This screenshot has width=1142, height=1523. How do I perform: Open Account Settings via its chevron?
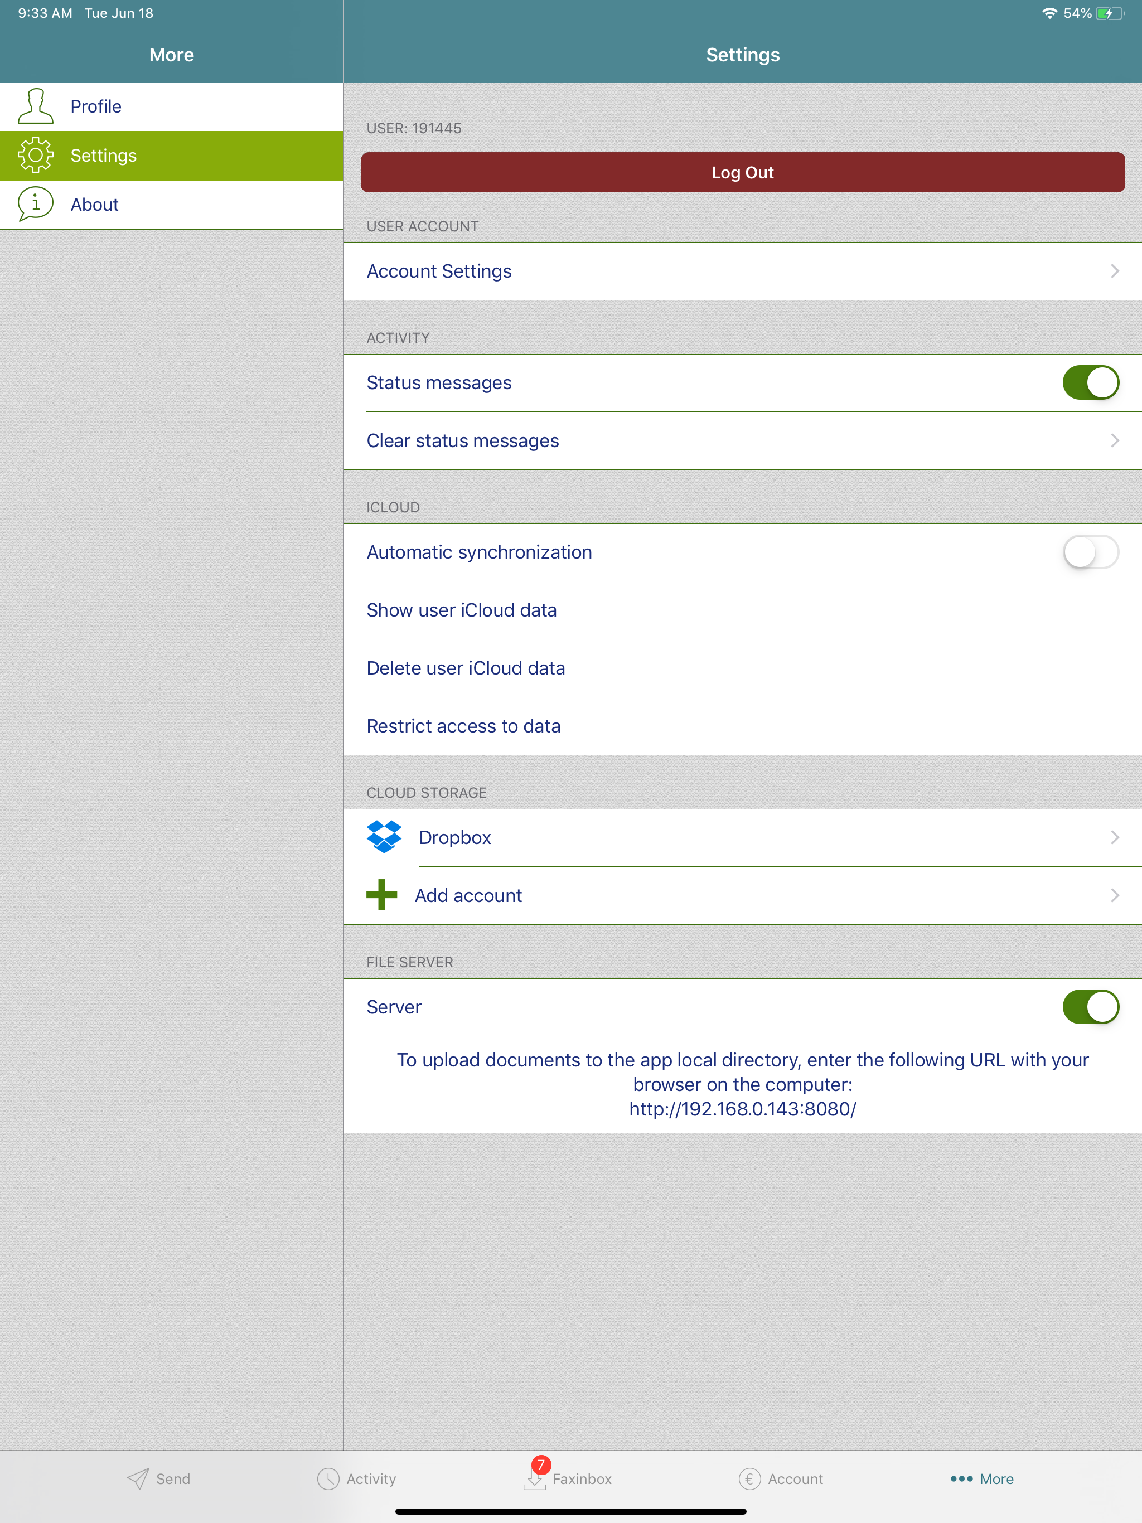point(1115,271)
